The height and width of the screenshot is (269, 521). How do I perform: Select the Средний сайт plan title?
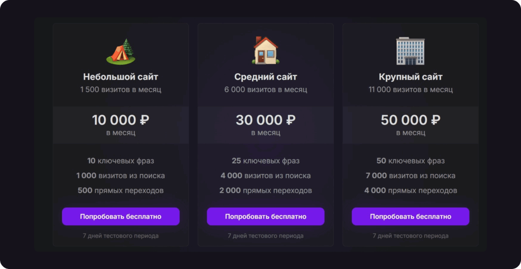point(265,77)
